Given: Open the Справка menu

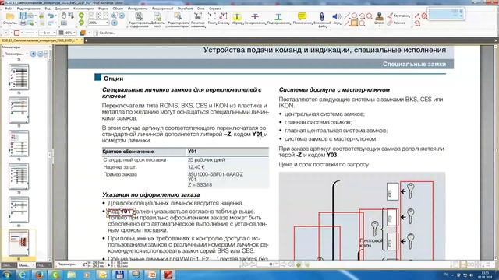Looking at the screenshot, I should [215, 9].
